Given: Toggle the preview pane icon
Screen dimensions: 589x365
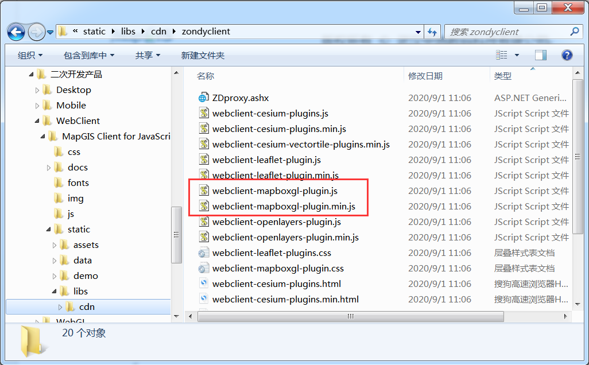Looking at the screenshot, I should (541, 55).
